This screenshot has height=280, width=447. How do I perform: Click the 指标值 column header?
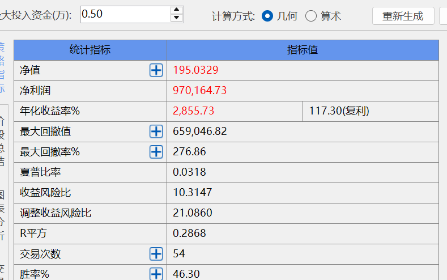point(303,50)
